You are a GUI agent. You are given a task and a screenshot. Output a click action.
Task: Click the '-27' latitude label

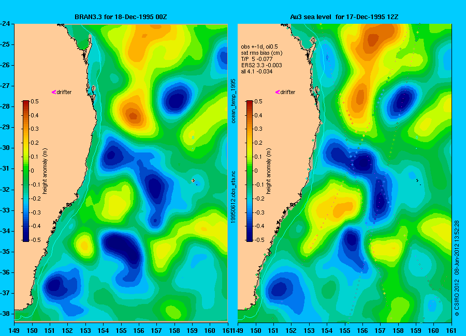[x=5, y=86]
